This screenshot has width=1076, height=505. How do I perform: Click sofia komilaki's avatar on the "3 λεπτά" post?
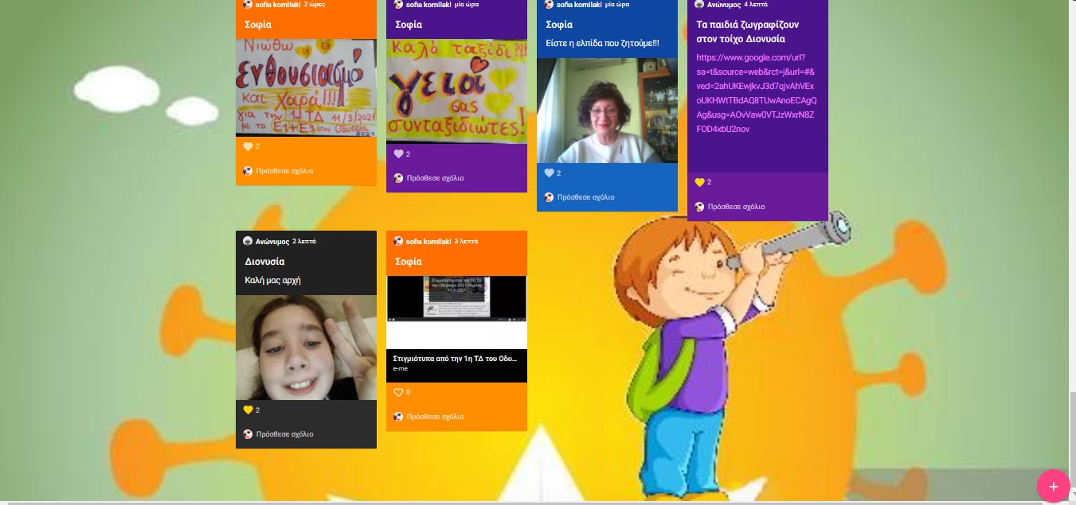pos(398,241)
